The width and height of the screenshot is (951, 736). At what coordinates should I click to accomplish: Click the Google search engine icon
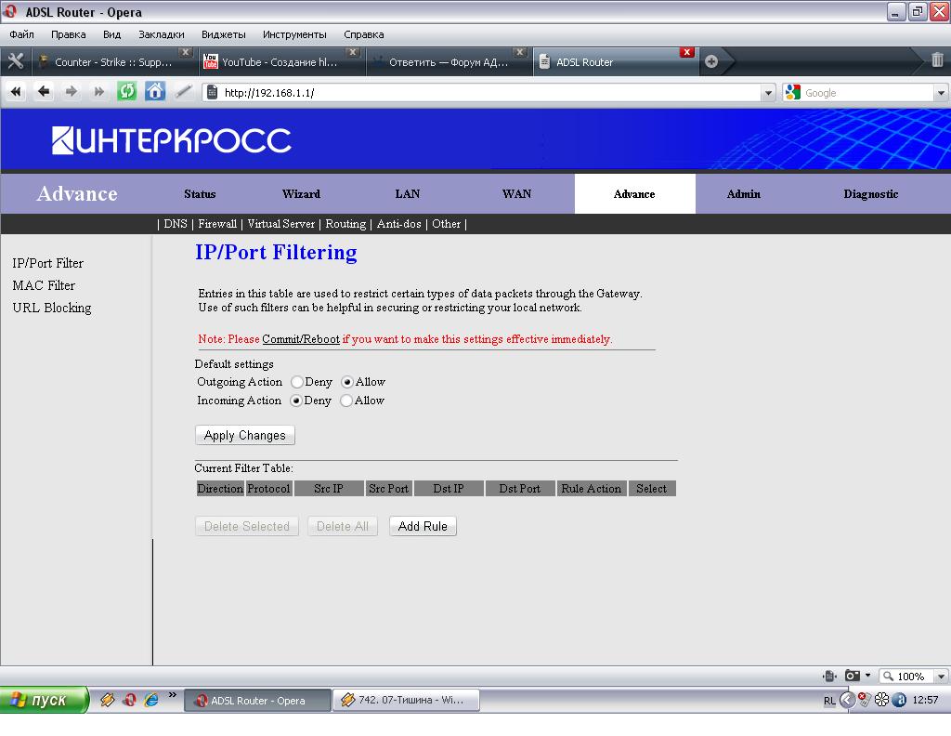click(x=793, y=92)
